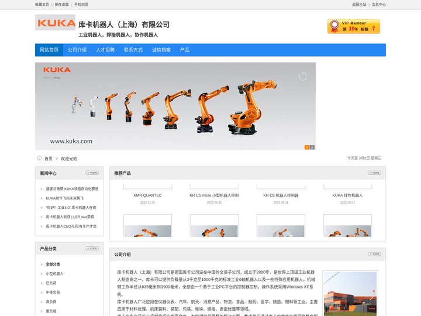The width and height of the screenshot is (421, 316).
Task: Open the 产品 nav menu item
Action: click(x=185, y=50)
